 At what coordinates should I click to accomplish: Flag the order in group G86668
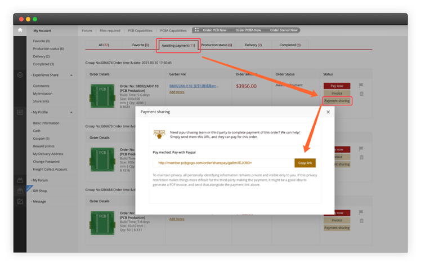pos(361,212)
